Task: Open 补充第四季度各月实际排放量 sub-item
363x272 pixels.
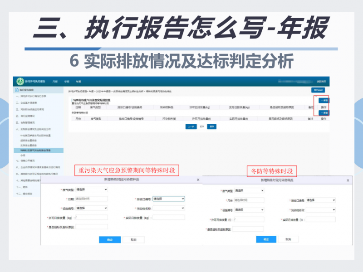Action: (x=35, y=136)
